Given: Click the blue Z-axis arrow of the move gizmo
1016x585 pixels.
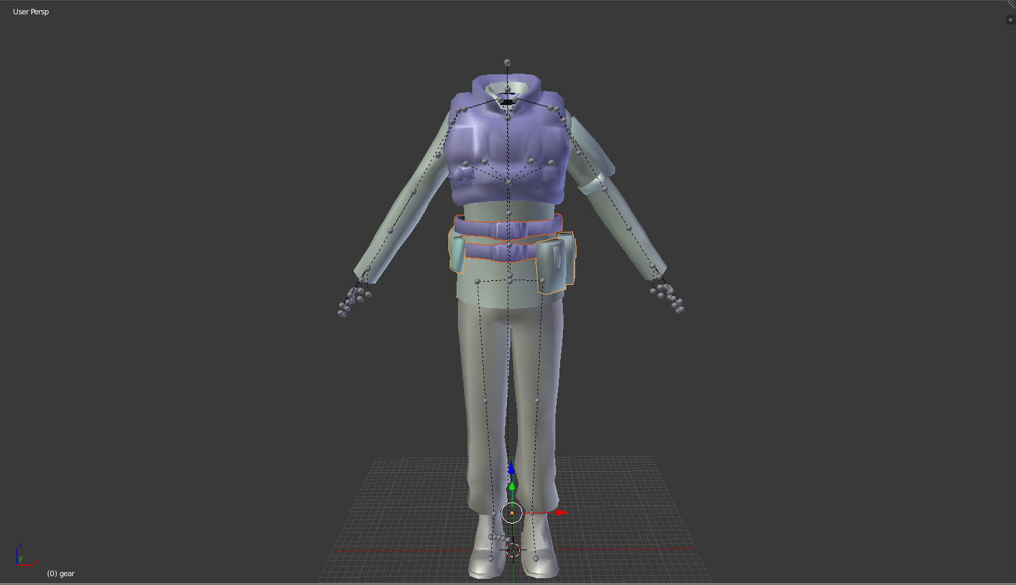Looking at the screenshot, I should (x=512, y=468).
